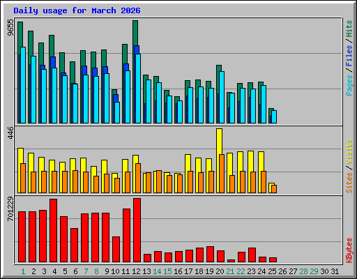357x279 pixels.
Task: Select day 8 on the date axis
Action: tap(96, 271)
